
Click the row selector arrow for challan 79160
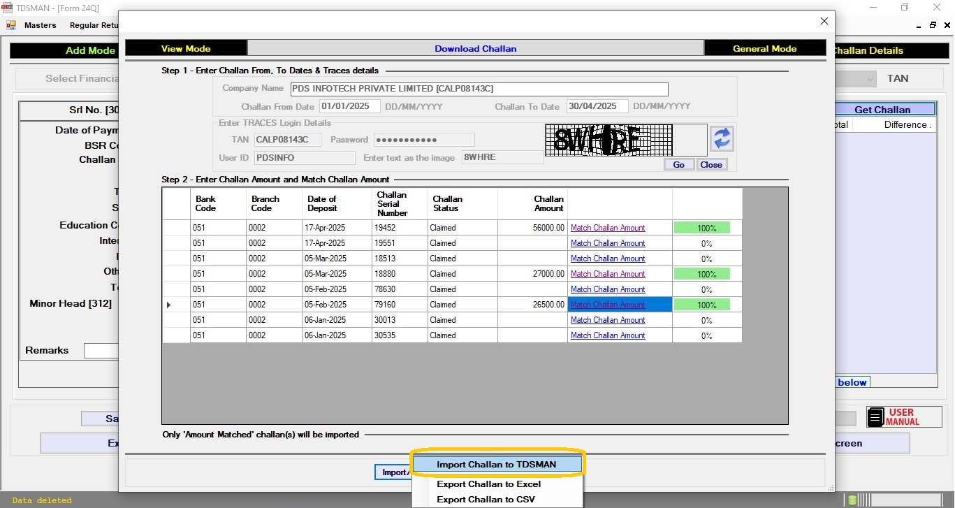[x=168, y=305]
